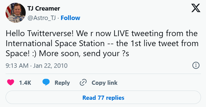The width and height of the screenshot is (206, 107).
Task: Open the TJ Creamer display name
Action: click(44, 9)
